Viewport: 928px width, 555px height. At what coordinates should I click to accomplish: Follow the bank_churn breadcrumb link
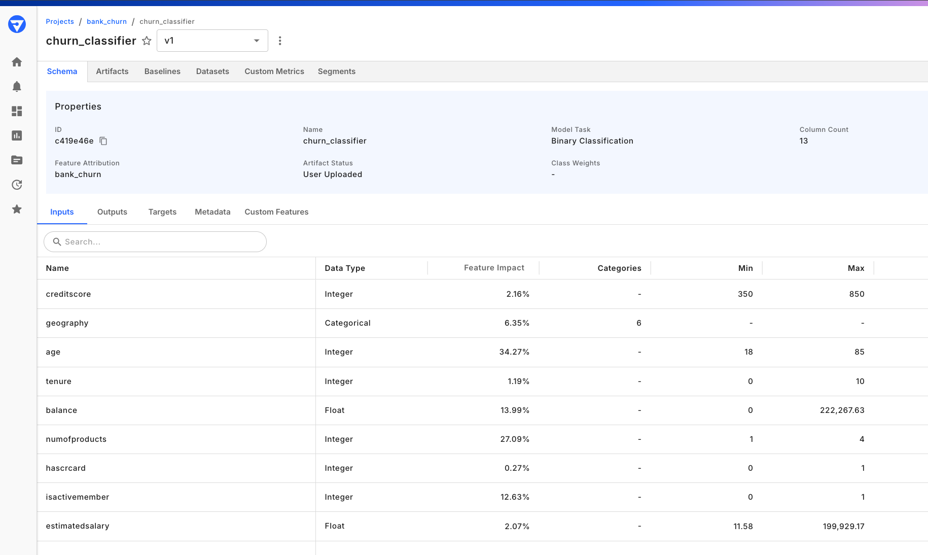106,21
